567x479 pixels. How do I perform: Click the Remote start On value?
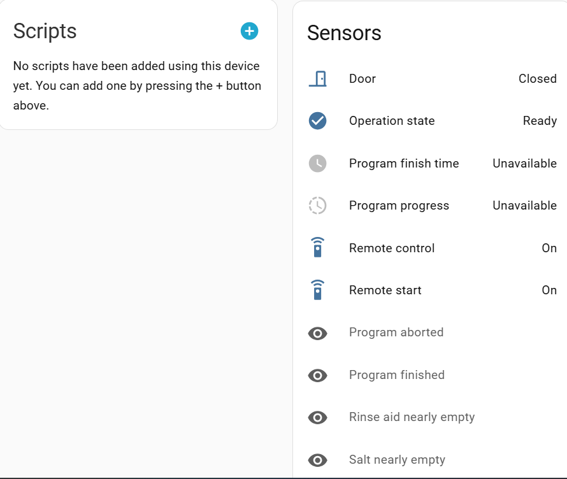[549, 290]
